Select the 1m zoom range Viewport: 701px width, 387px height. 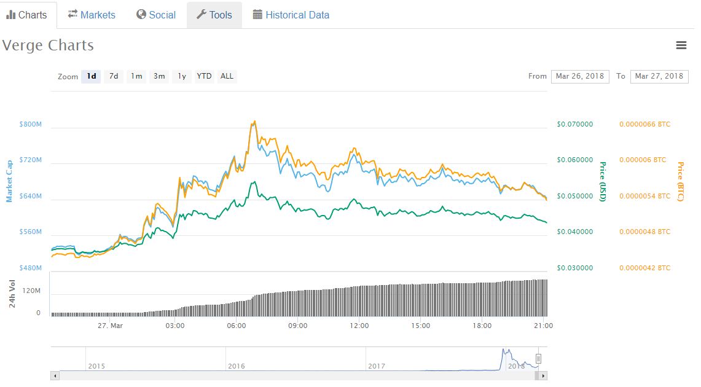click(136, 76)
